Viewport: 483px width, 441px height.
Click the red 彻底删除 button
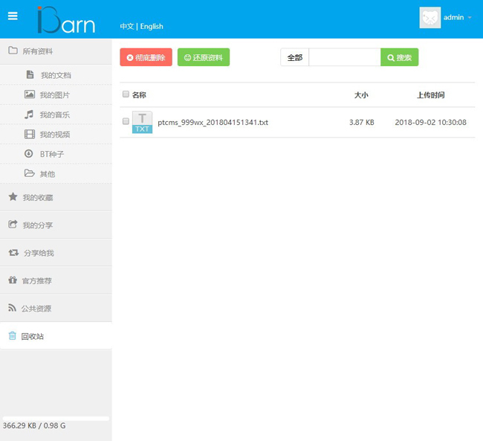tap(146, 57)
